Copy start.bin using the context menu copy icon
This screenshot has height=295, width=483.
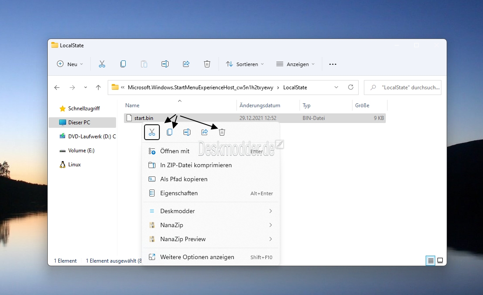pos(169,132)
